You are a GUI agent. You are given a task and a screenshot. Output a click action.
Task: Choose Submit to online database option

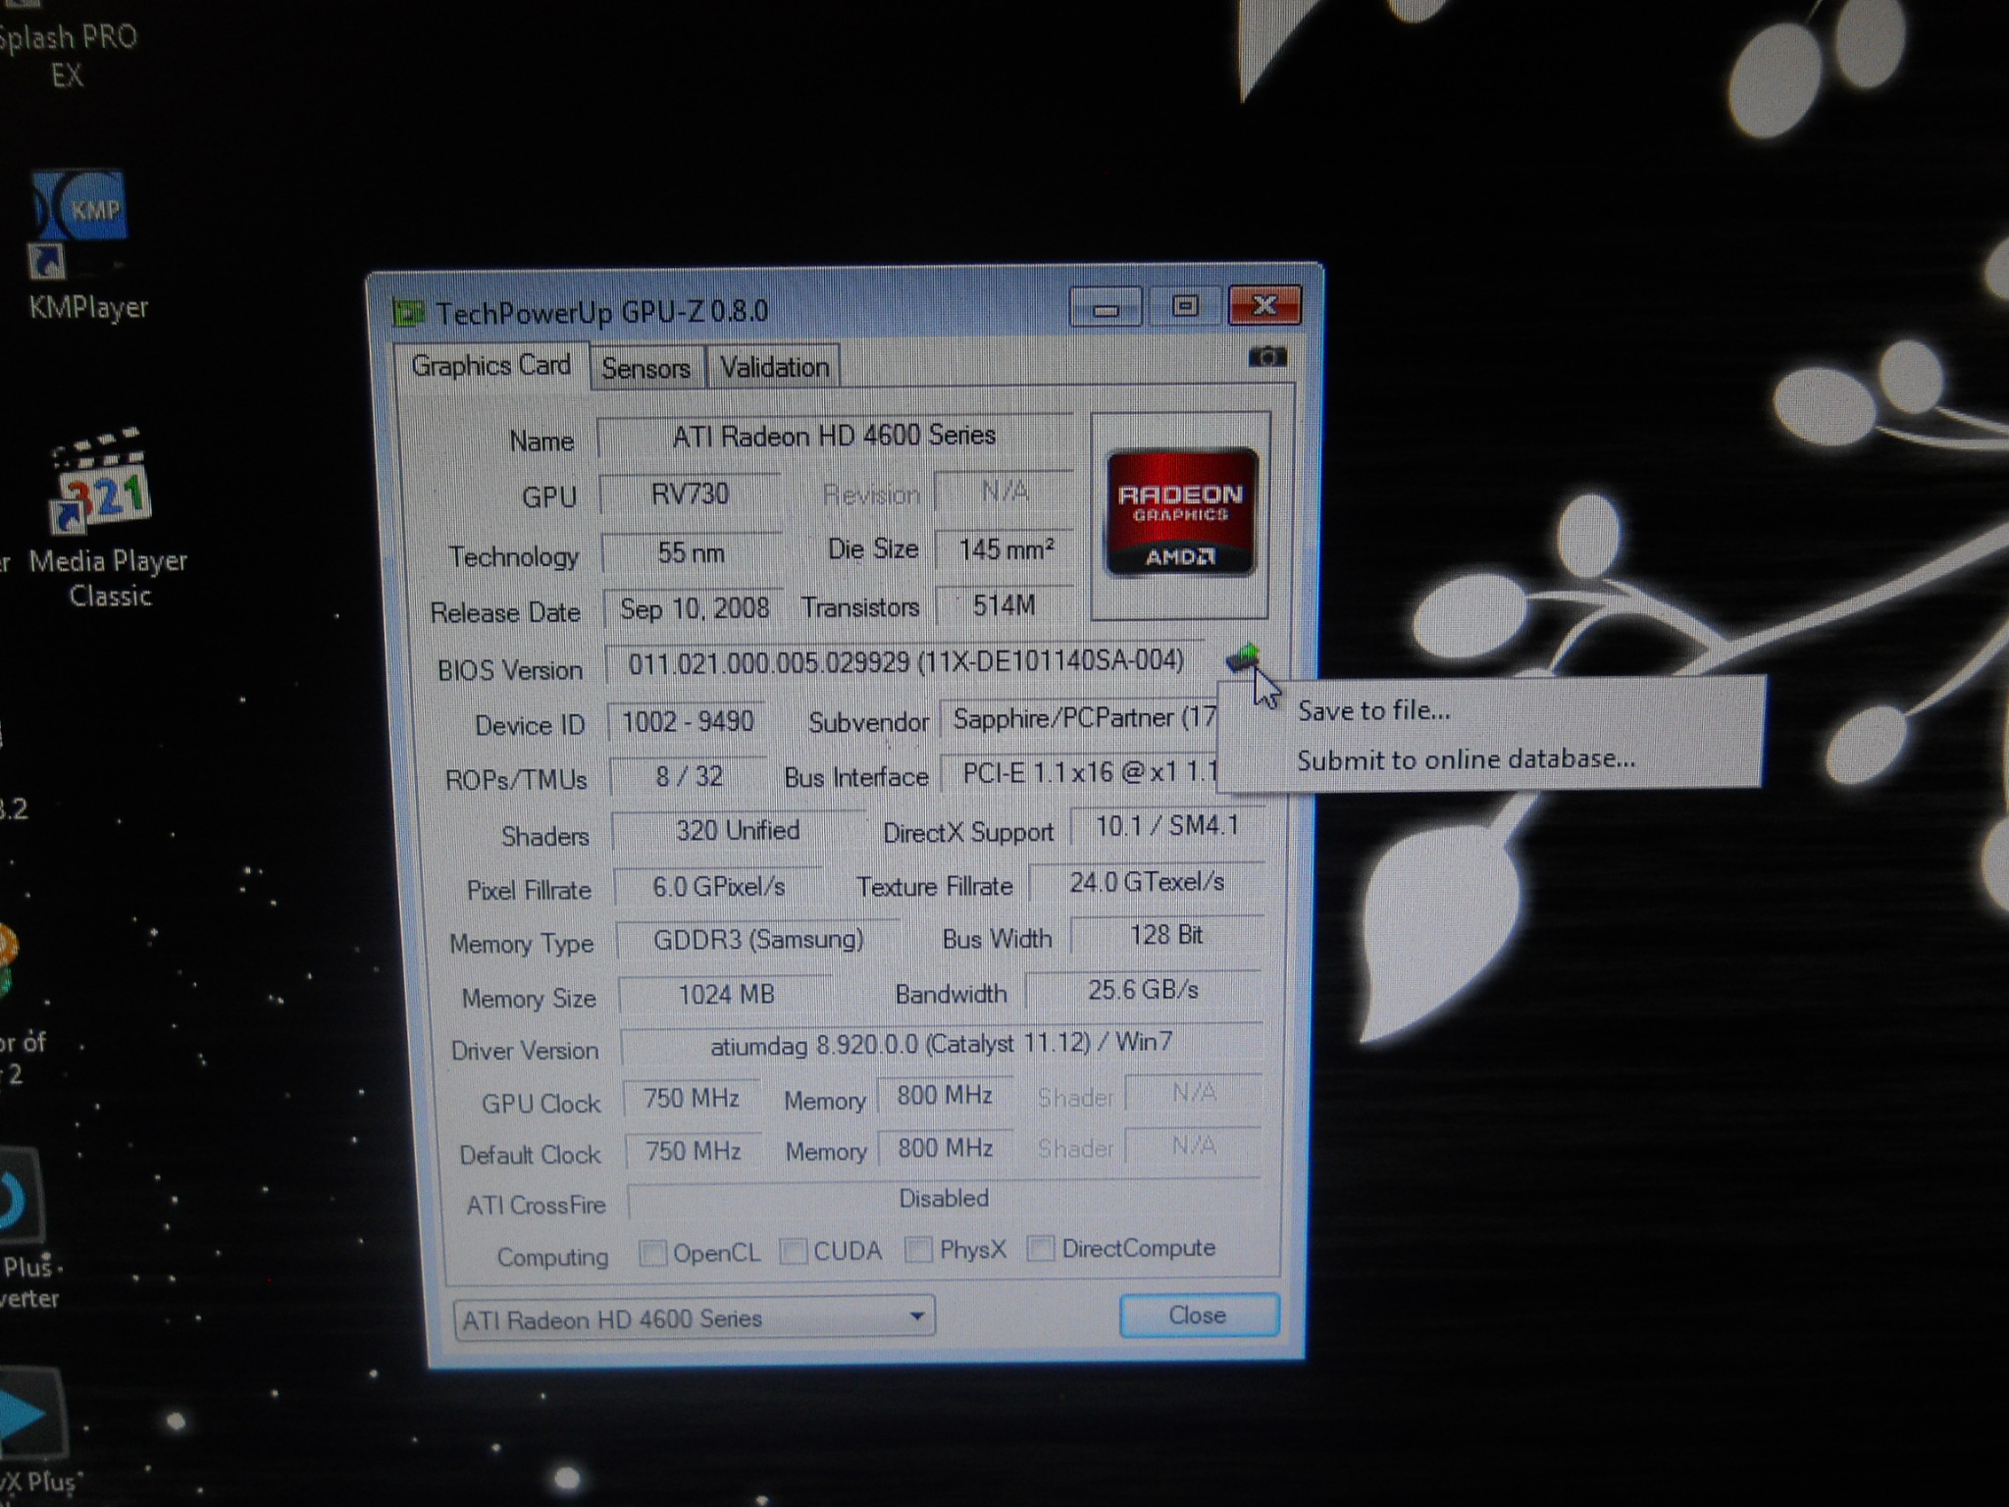(x=1466, y=759)
